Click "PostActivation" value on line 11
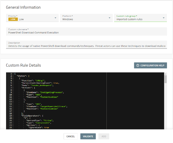Image resolution: width=173 pixels, height=143 pixels. tap(49, 97)
